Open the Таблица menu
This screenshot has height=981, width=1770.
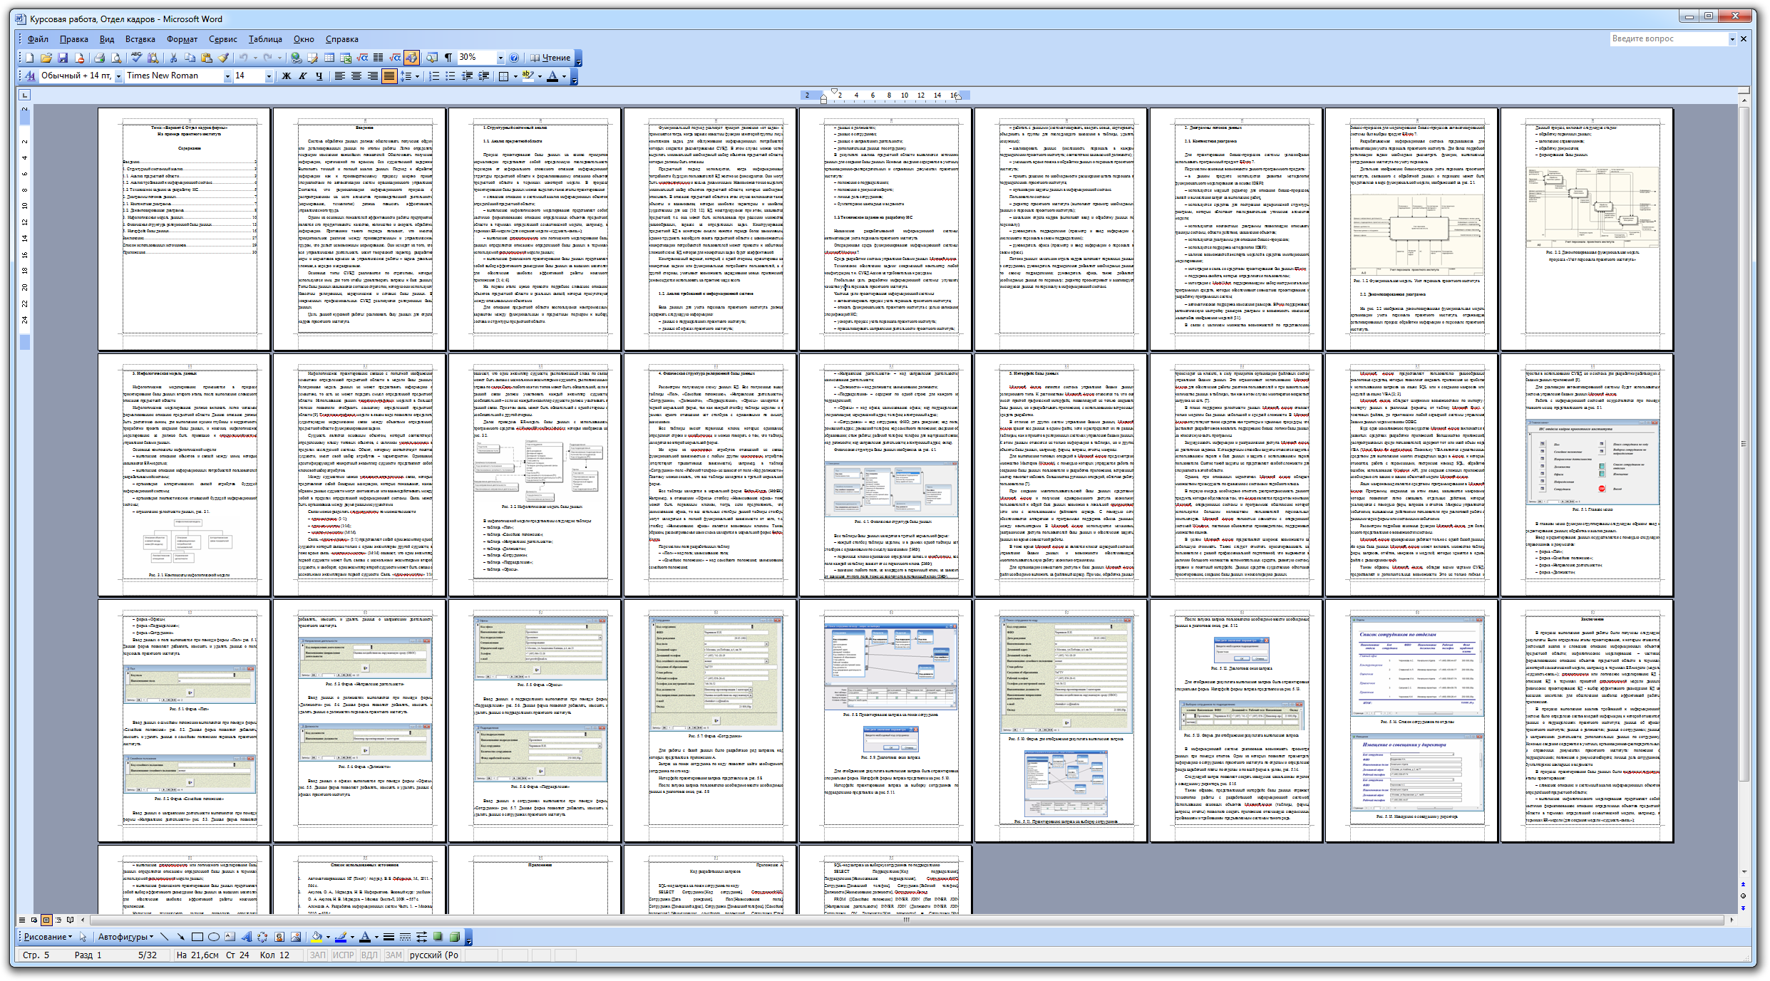pyautogui.click(x=265, y=39)
